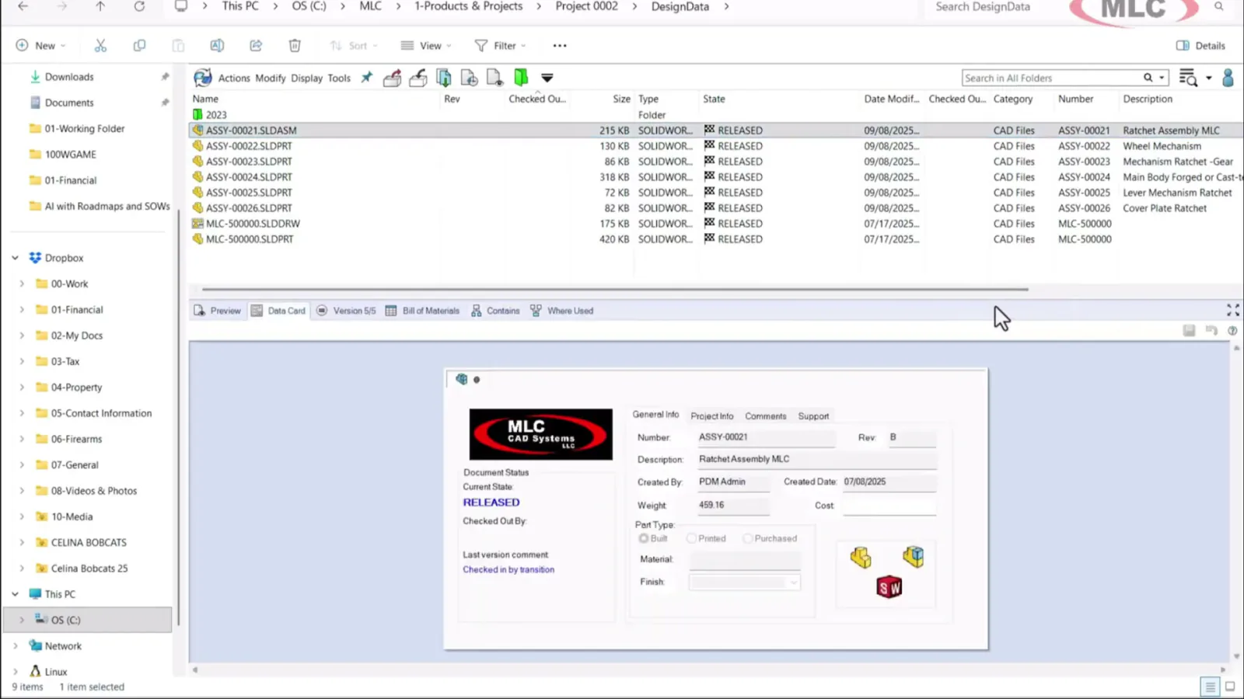
Task: Sort files by the State column header
Action: [x=714, y=99]
